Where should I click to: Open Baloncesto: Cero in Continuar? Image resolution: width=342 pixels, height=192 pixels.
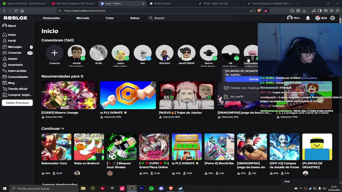pyautogui.click(x=56, y=147)
